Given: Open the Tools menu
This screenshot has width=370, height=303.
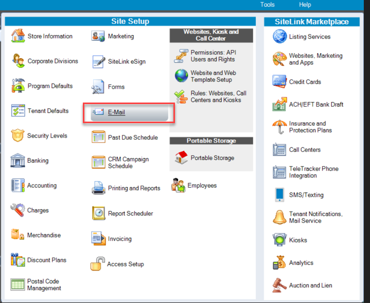Looking at the screenshot, I should [x=268, y=5].
